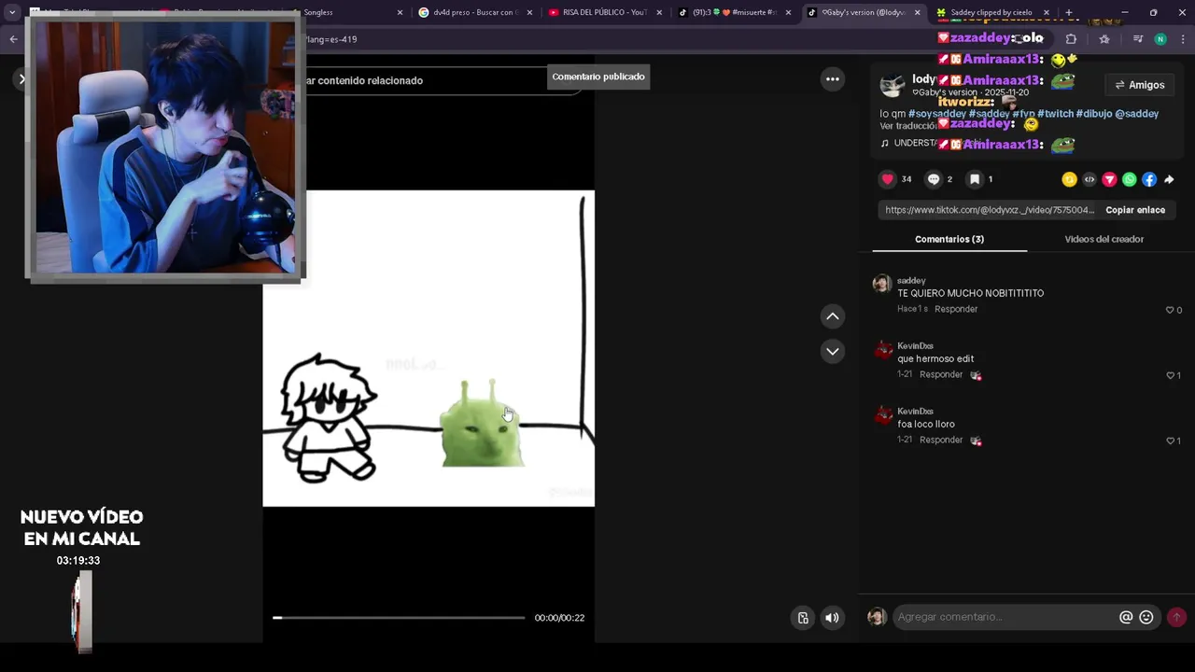Toggle auto-scroll icon beside volume
The height and width of the screenshot is (672, 1195).
tap(803, 618)
